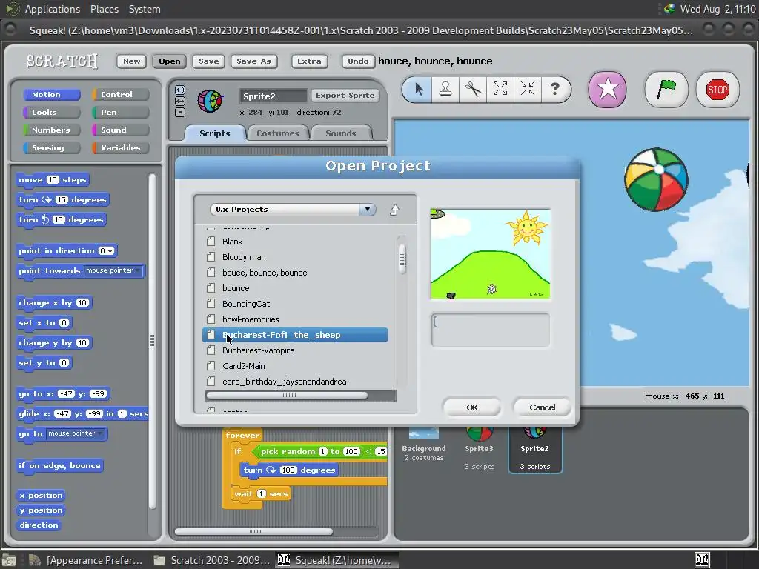The width and height of the screenshot is (759, 569).
Task: Switch to Appearance Preferences taskbar window
Action: (x=86, y=560)
